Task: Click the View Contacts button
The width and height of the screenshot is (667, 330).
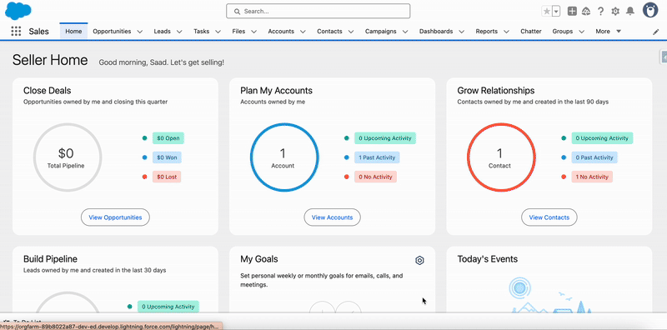Action: point(549,217)
